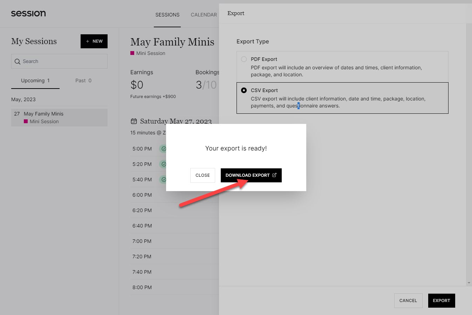Close the export ready dialog
Viewport: 472px width, 315px height.
(x=203, y=175)
